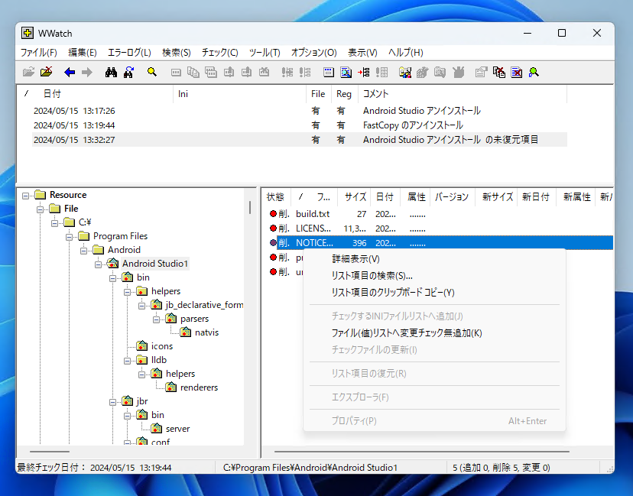Choose リスト項目の検索(S)... in context menu

(x=434, y=276)
